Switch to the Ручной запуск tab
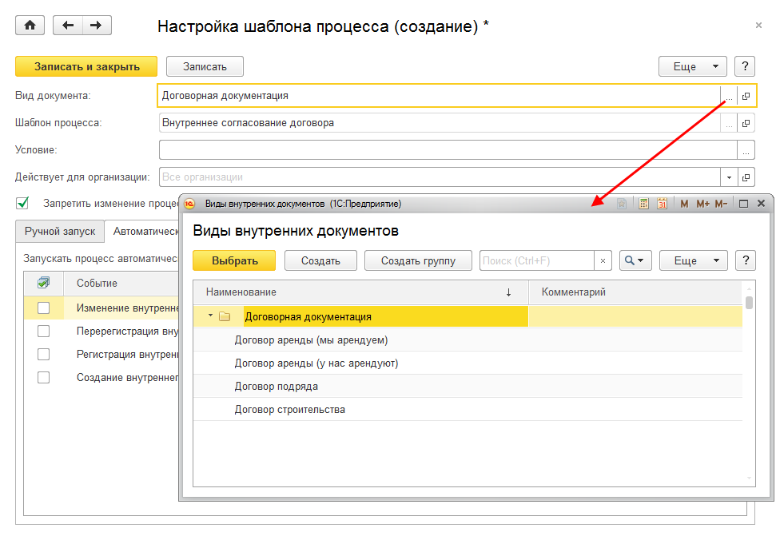Image resolution: width=776 pixels, height=536 pixels. pyautogui.click(x=60, y=232)
